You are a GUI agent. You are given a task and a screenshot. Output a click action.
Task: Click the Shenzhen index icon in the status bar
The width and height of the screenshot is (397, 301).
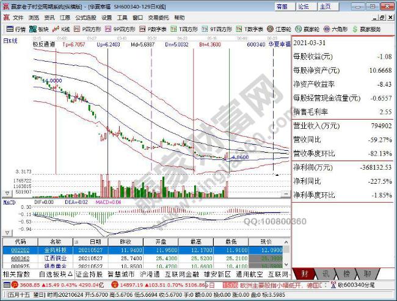(x=115, y=285)
